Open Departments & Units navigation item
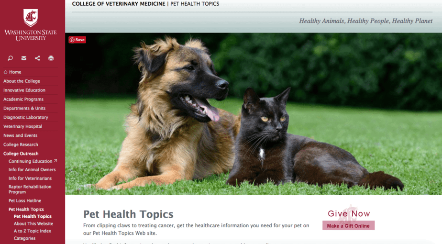 (x=24, y=108)
